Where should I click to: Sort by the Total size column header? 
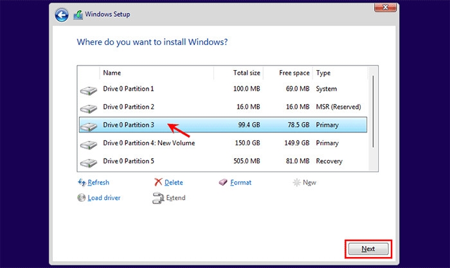pyautogui.click(x=239, y=73)
